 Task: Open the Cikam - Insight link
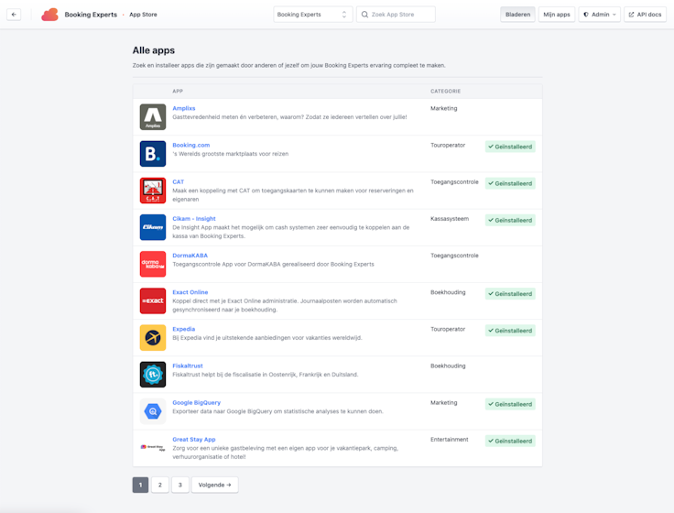pyautogui.click(x=194, y=218)
